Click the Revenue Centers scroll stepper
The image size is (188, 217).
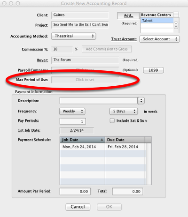176,25
